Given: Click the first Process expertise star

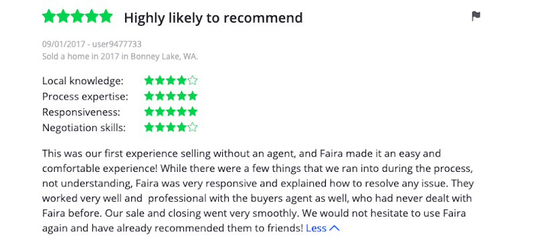Looking at the screenshot, I should click(x=149, y=96).
